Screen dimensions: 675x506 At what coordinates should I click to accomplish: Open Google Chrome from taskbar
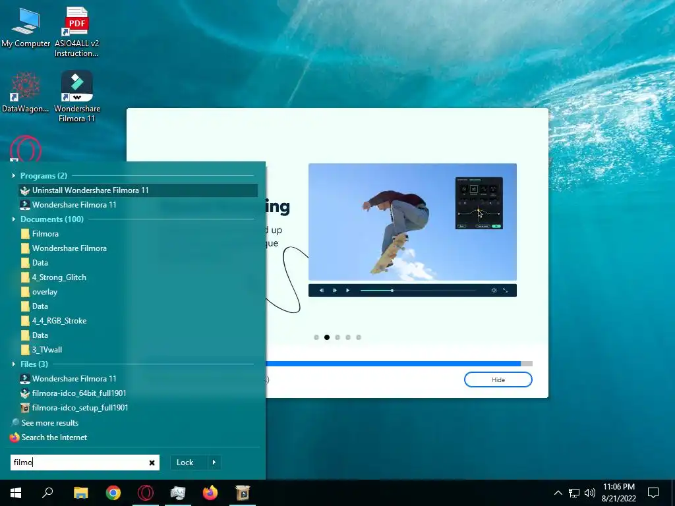[113, 493]
